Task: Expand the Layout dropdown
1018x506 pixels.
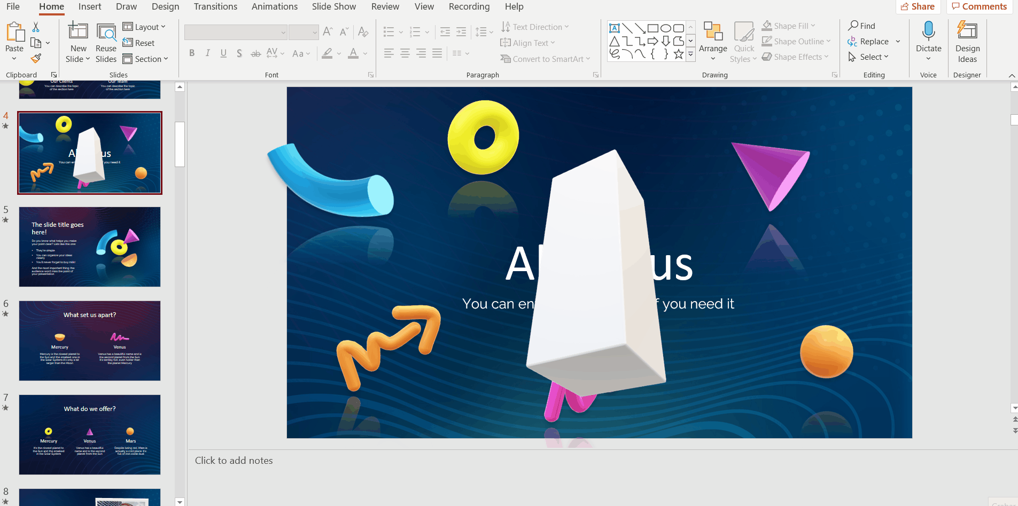Action: click(x=144, y=27)
